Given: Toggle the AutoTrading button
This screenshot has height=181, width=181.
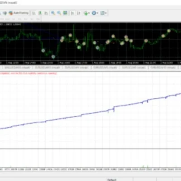Looking at the screenshot, I should tap(19, 13).
